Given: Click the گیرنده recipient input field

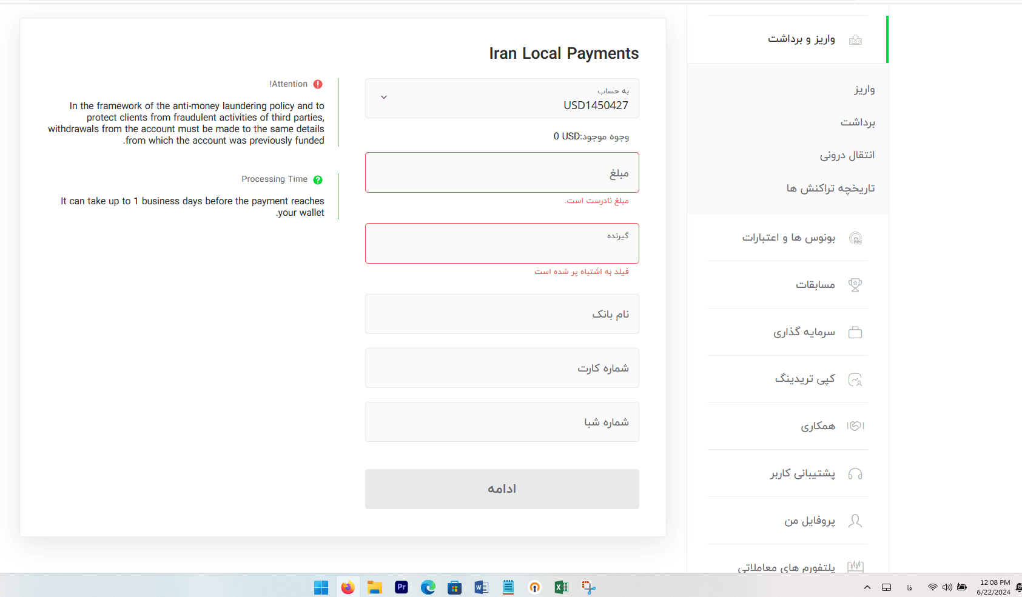Looking at the screenshot, I should (x=502, y=243).
